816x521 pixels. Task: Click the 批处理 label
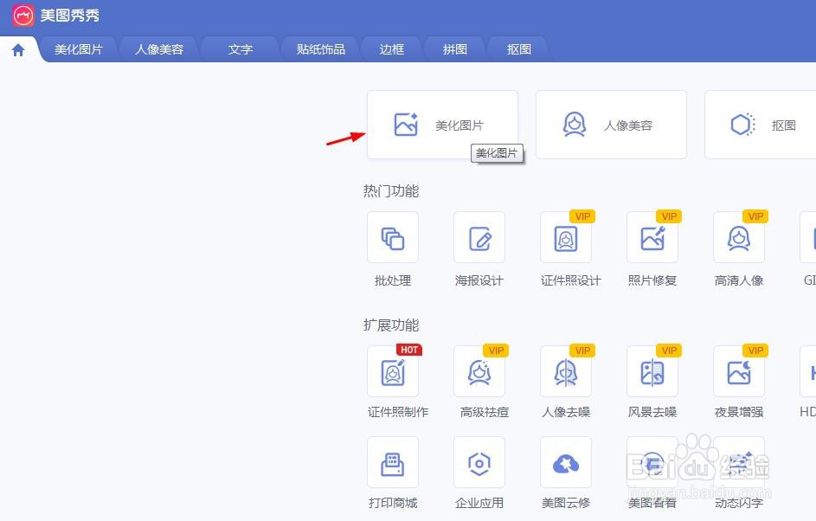pos(393,280)
